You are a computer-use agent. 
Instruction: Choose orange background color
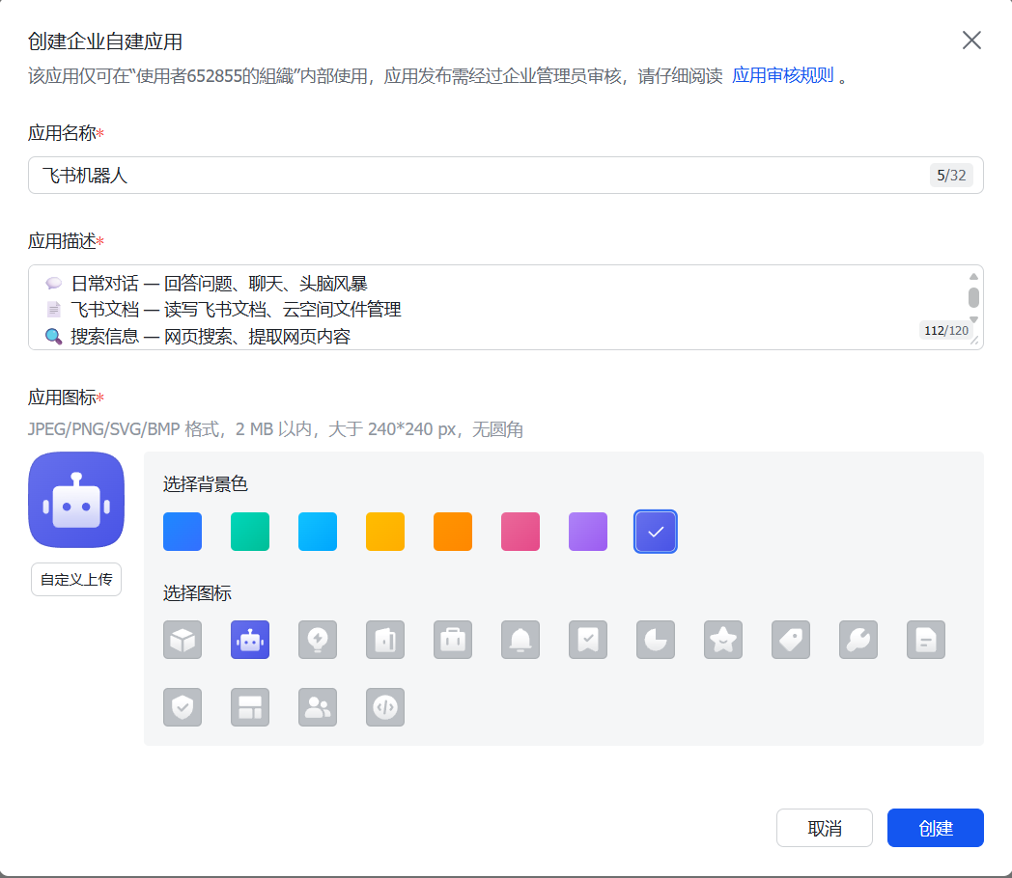[x=453, y=532]
